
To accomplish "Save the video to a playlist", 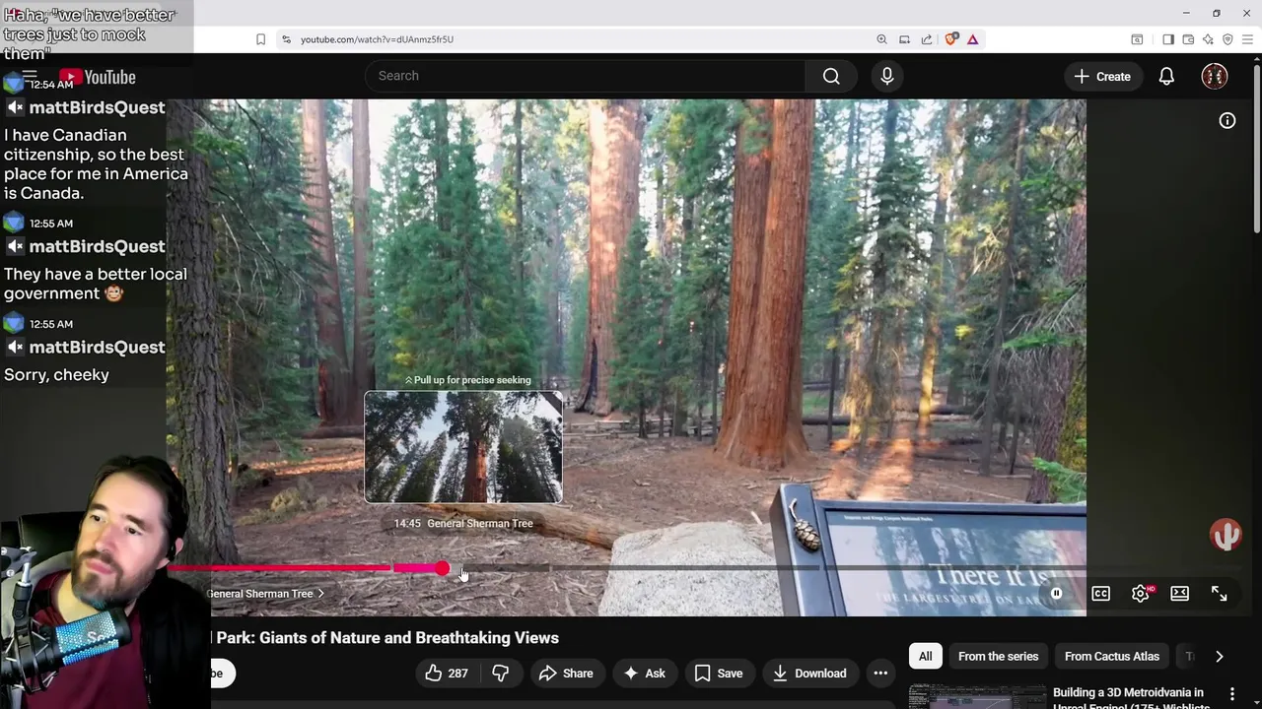I will click(x=719, y=674).
